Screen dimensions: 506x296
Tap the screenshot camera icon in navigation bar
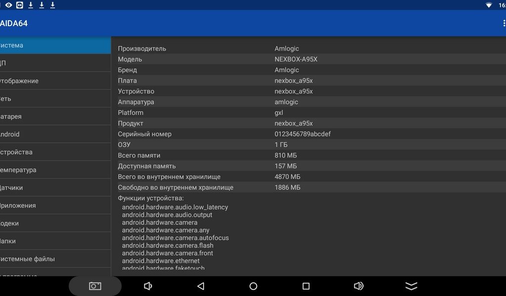(95, 286)
